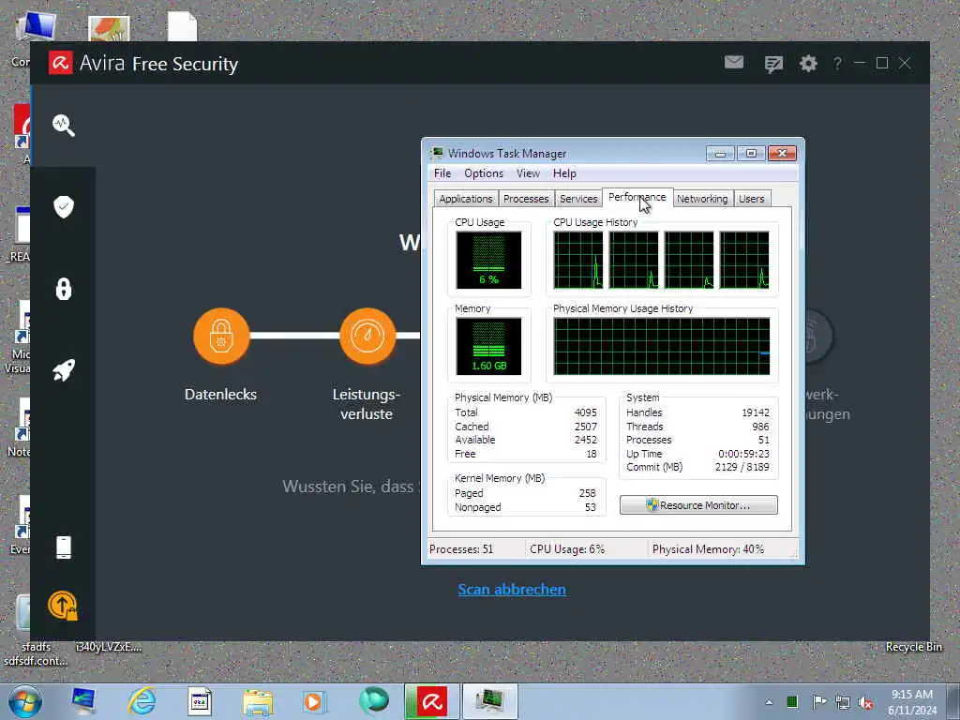The width and height of the screenshot is (960, 720).
Task: Click the Threads 986 value
Action: pyautogui.click(x=760, y=427)
